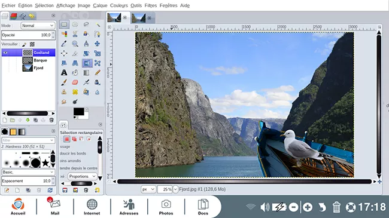Screen dimensions: 389x218
Task: Select the Paintbrush tool
Action: tap(64, 82)
